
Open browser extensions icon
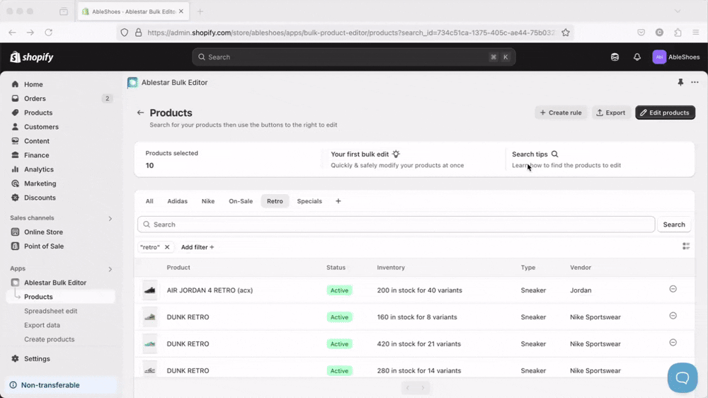678,33
